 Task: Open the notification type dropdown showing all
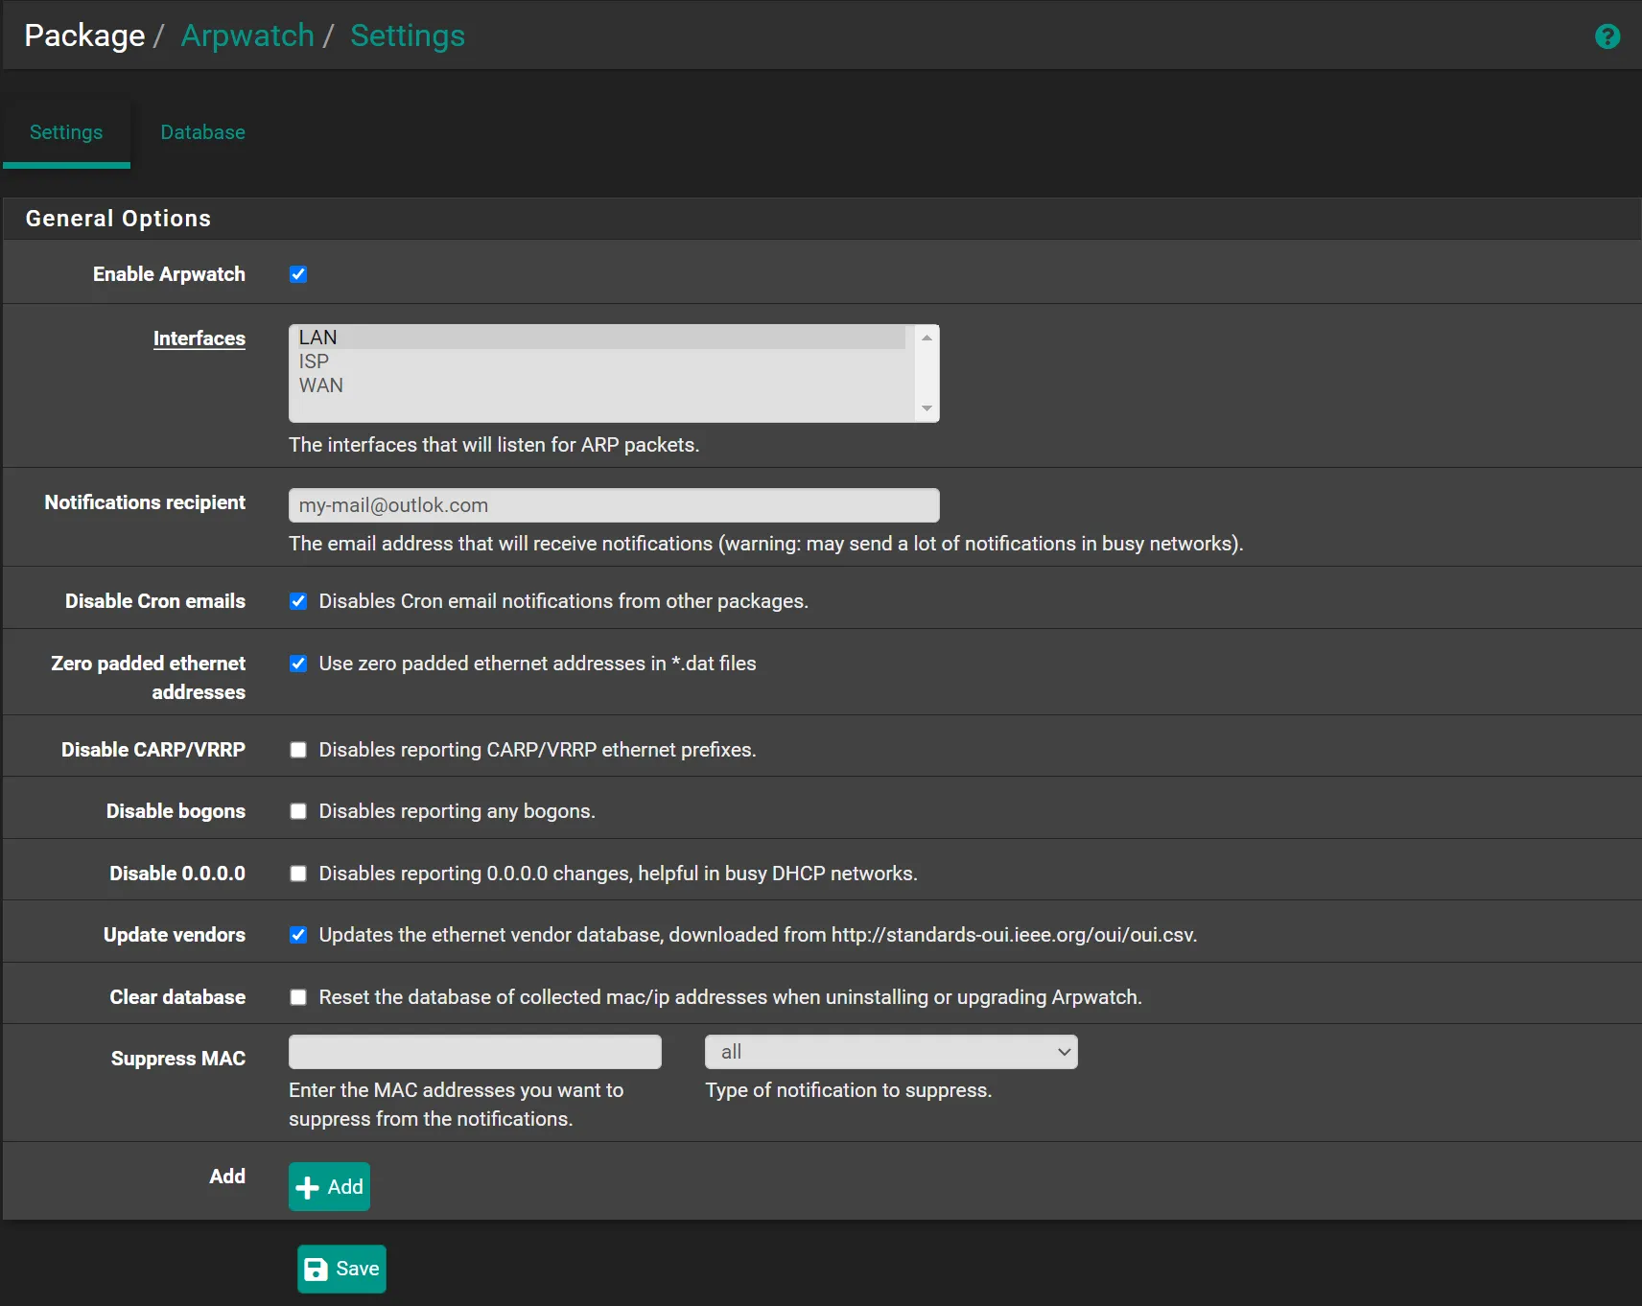[890, 1051]
